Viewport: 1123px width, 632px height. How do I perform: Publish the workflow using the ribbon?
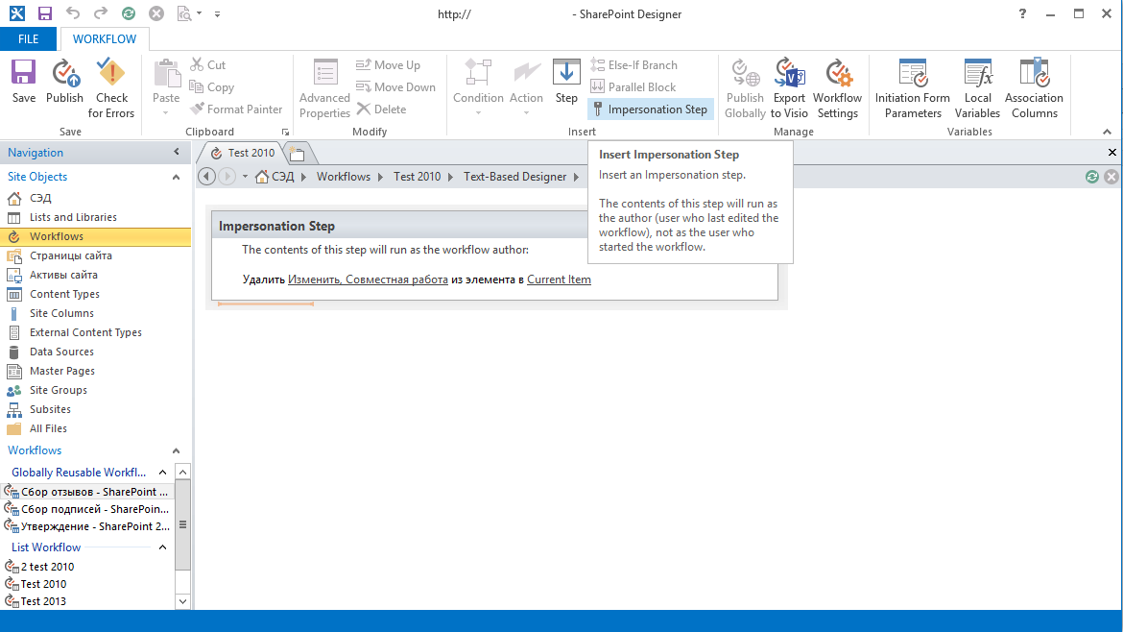[x=64, y=82]
